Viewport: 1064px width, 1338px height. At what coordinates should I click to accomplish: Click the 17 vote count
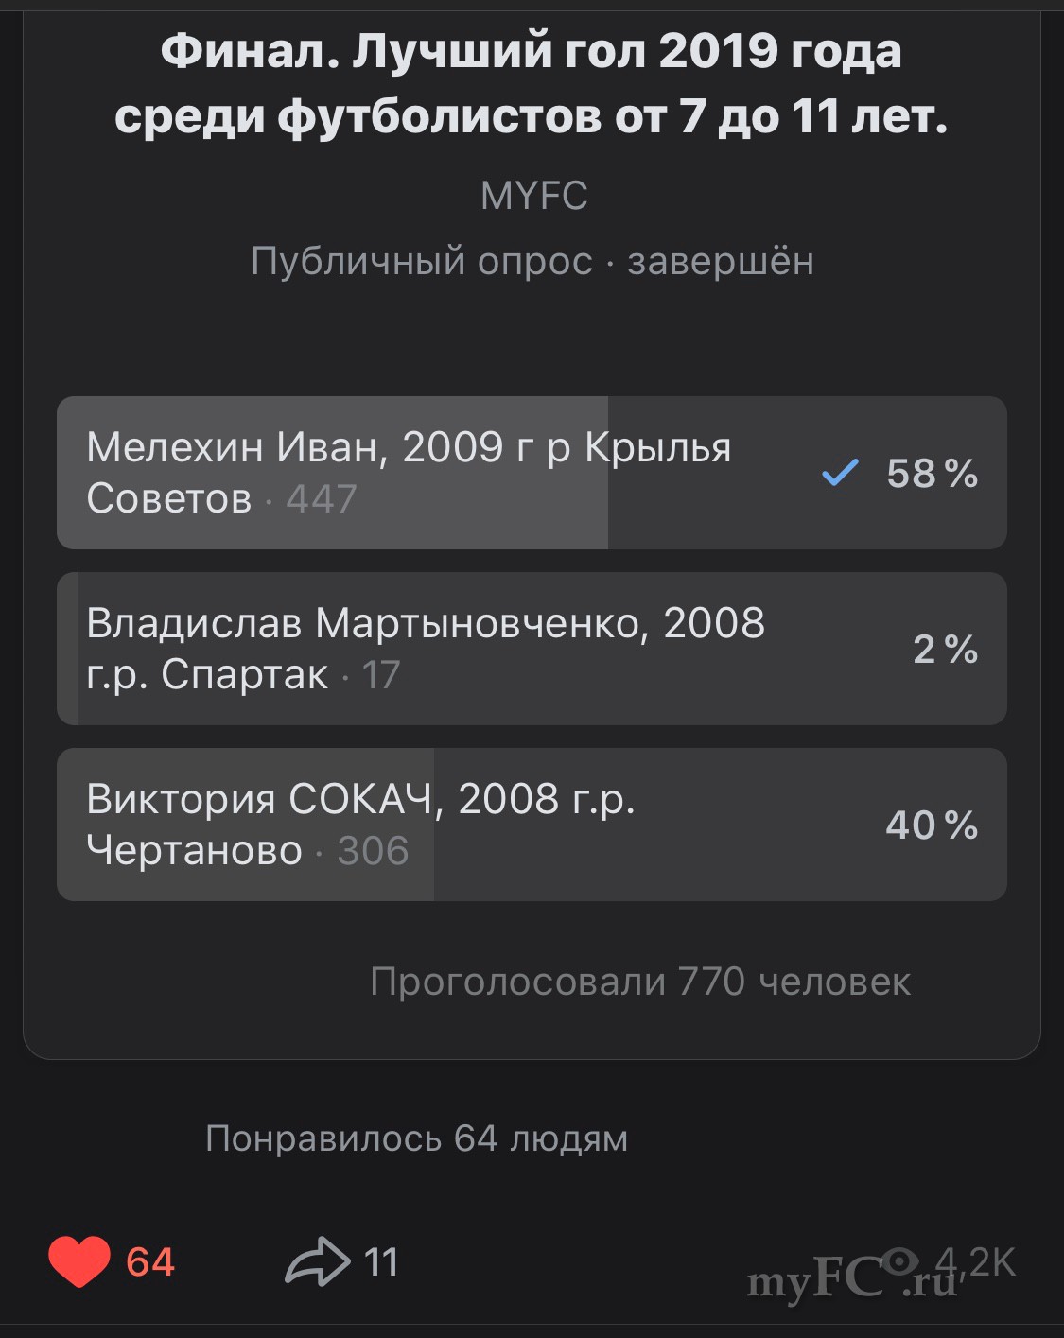[x=381, y=675]
